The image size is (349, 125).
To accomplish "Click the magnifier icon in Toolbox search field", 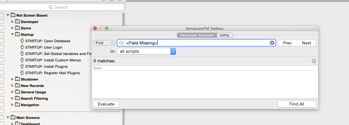I will 122,43.
